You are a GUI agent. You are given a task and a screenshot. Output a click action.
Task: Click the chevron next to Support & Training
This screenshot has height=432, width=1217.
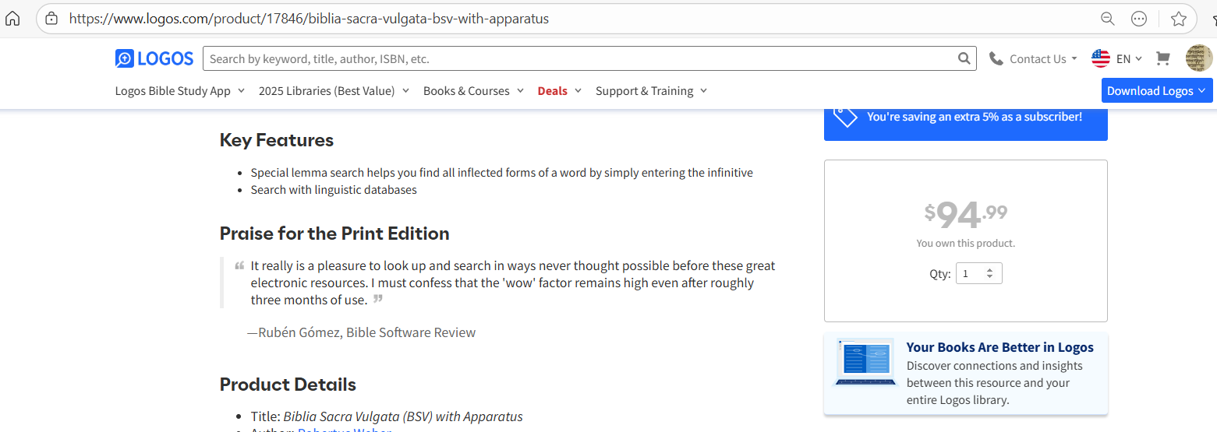pos(703,91)
